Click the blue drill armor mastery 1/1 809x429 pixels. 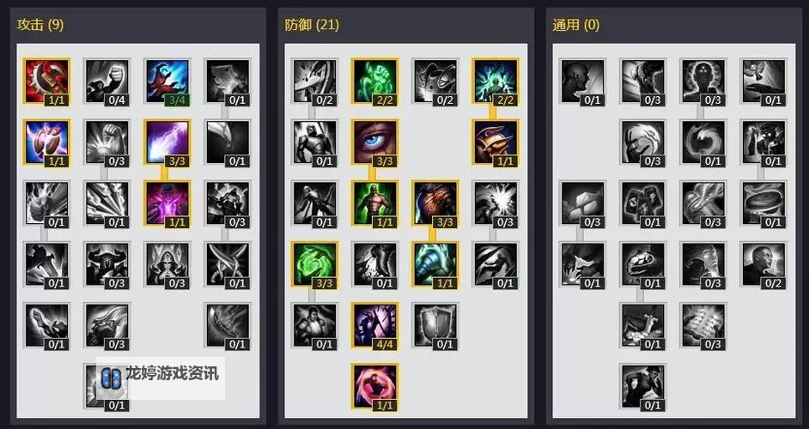435,264
